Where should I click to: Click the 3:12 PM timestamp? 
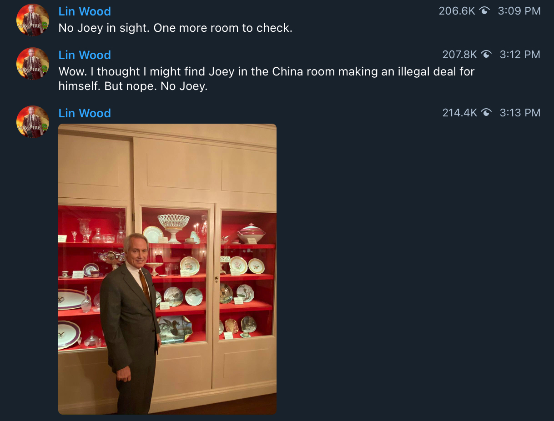pyautogui.click(x=520, y=55)
